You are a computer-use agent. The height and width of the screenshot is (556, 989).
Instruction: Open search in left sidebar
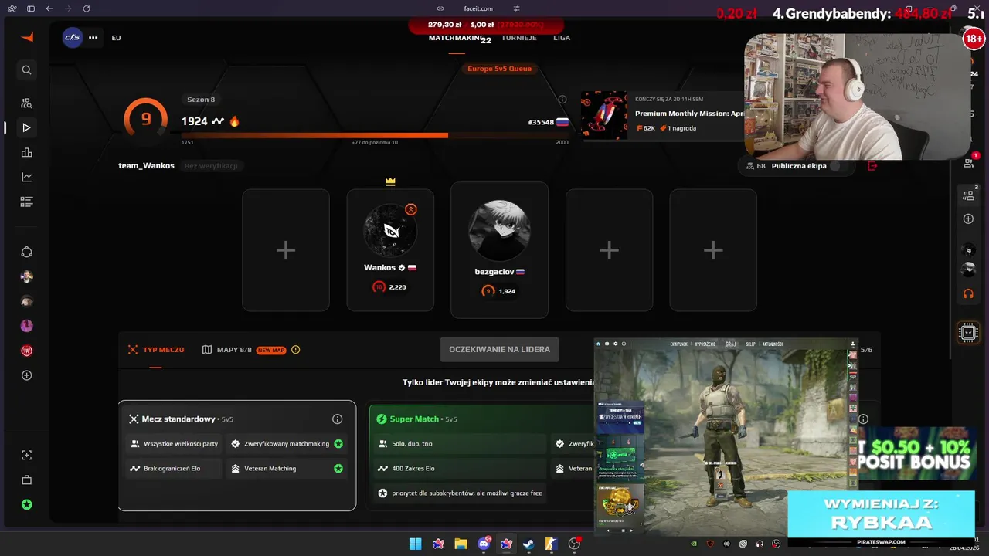[26, 70]
